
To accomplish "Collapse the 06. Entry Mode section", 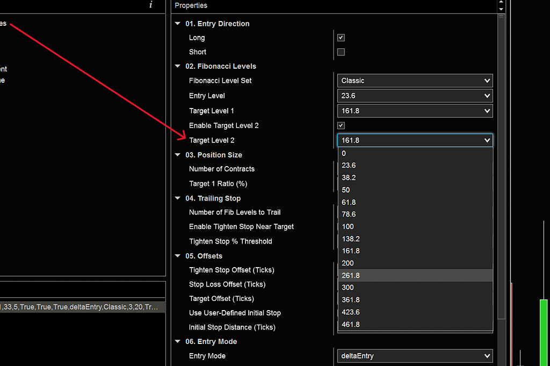I will [x=177, y=341].
